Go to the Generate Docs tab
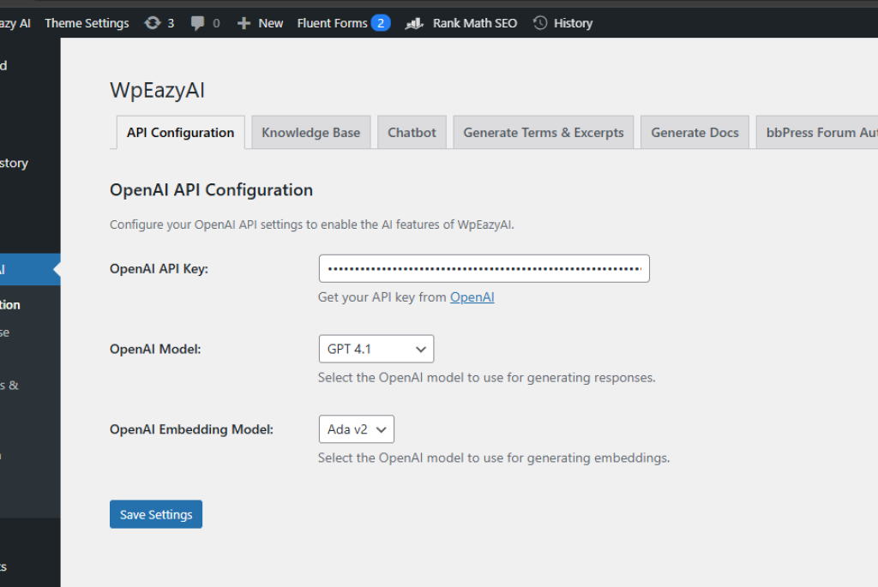 695,133
